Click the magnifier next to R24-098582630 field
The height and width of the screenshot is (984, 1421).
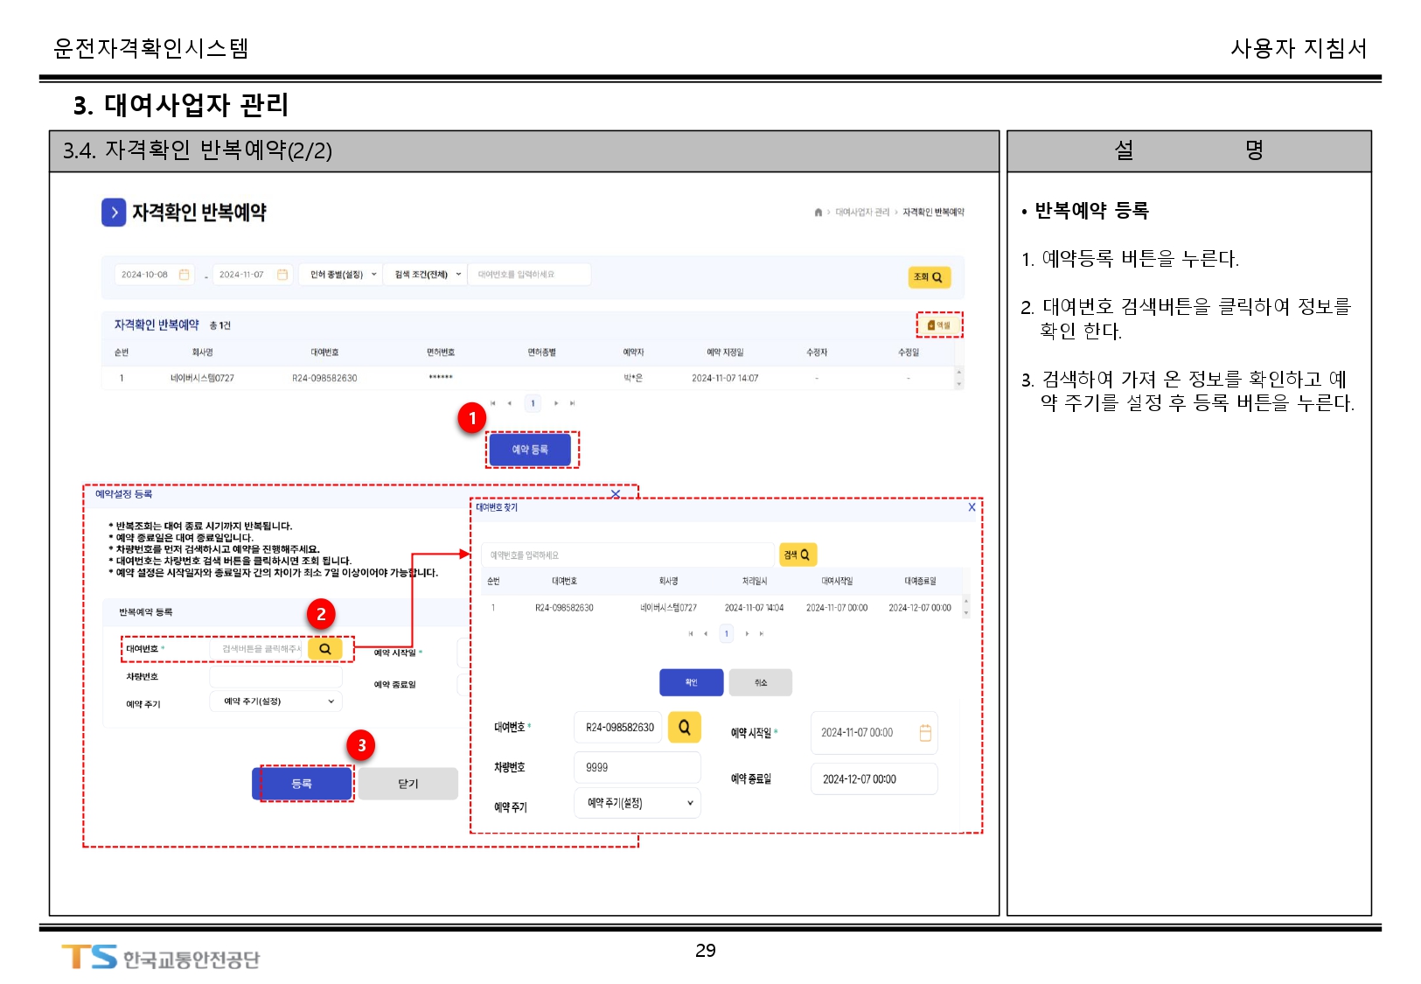click(684, 728)
